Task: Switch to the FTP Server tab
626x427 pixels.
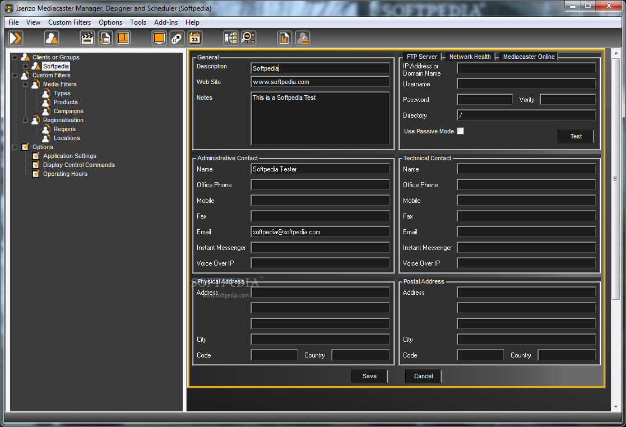Action: [x=422, y=57]
